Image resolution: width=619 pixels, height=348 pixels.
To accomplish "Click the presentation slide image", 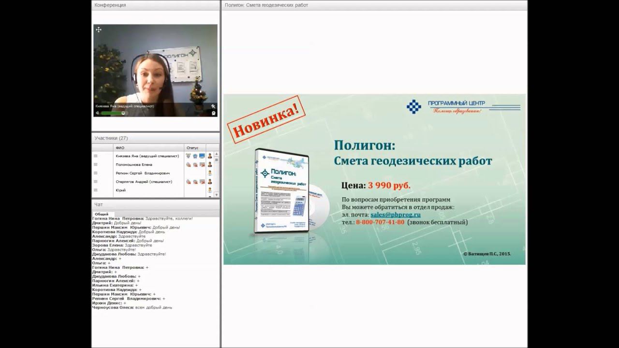I will pyautogui.click(x=374, y=179).
